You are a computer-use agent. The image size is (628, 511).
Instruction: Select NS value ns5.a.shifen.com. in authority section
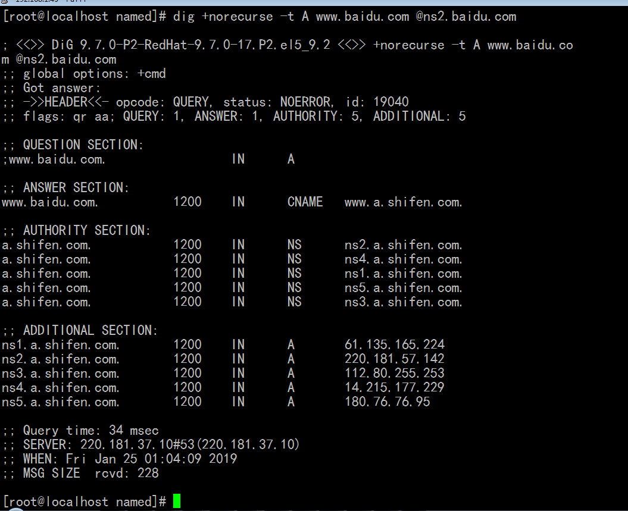click(x=404, y=288)
